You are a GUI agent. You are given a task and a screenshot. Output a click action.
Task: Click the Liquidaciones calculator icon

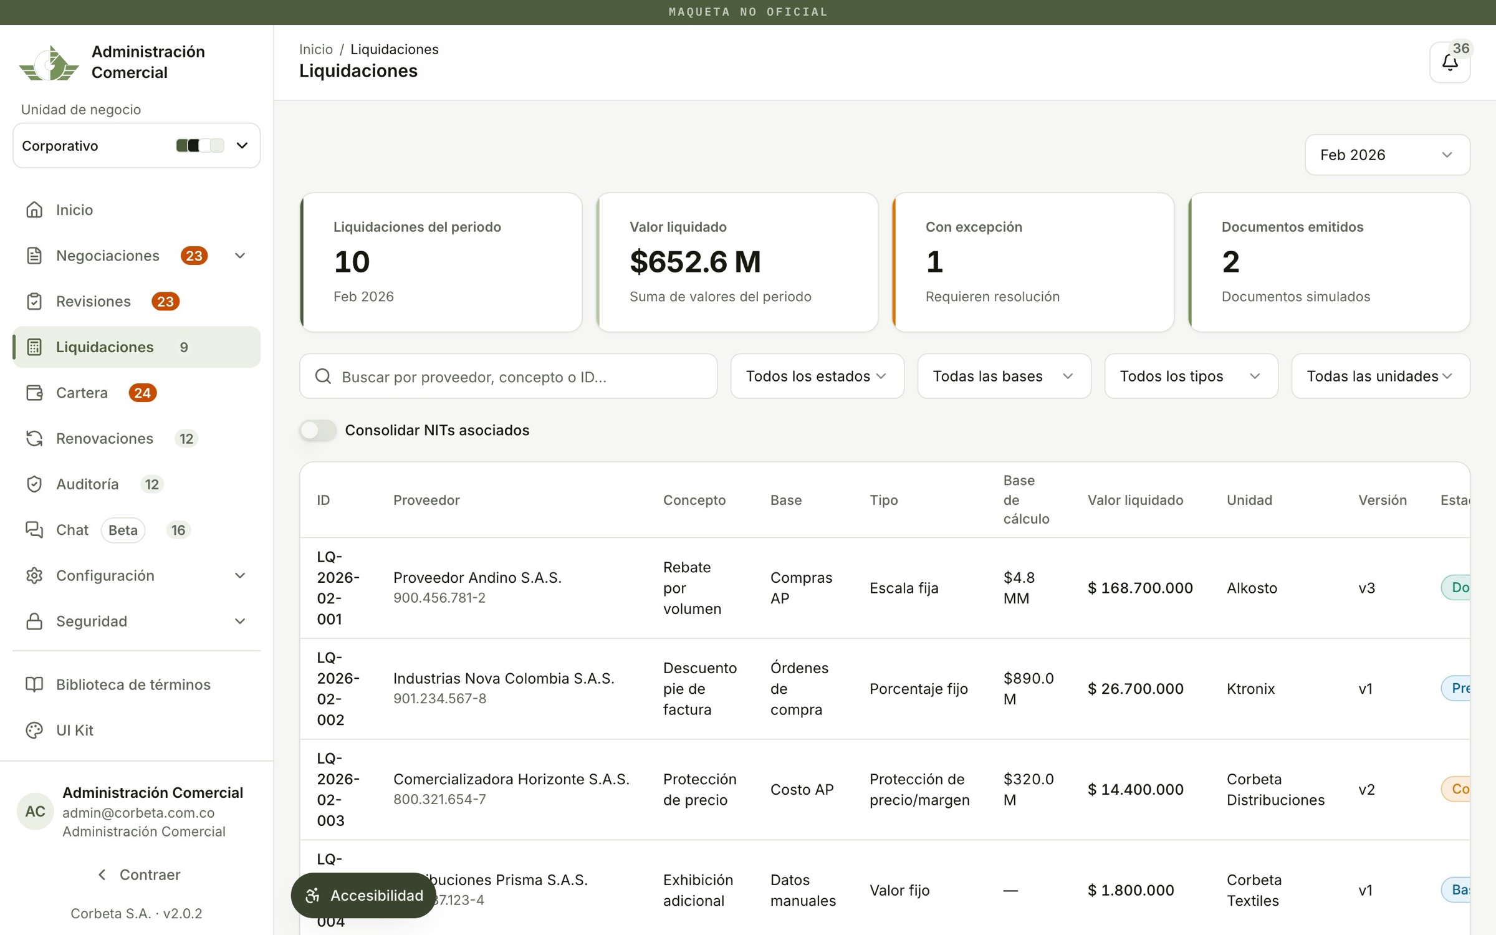(34, 347)
